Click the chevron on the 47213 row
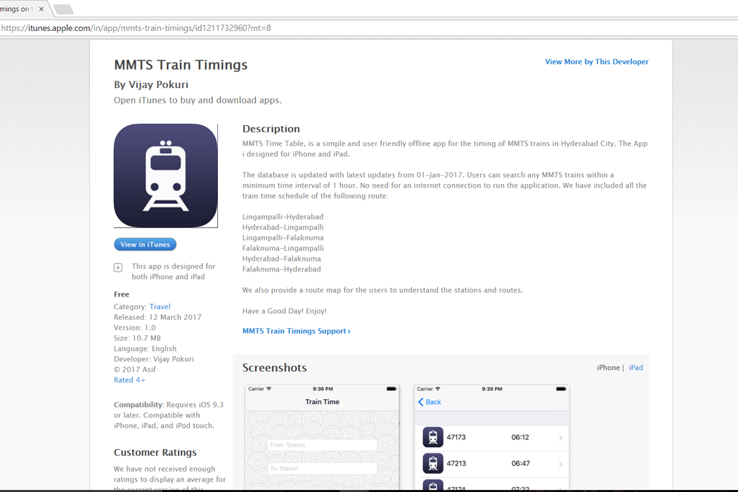 pos(561,464)
